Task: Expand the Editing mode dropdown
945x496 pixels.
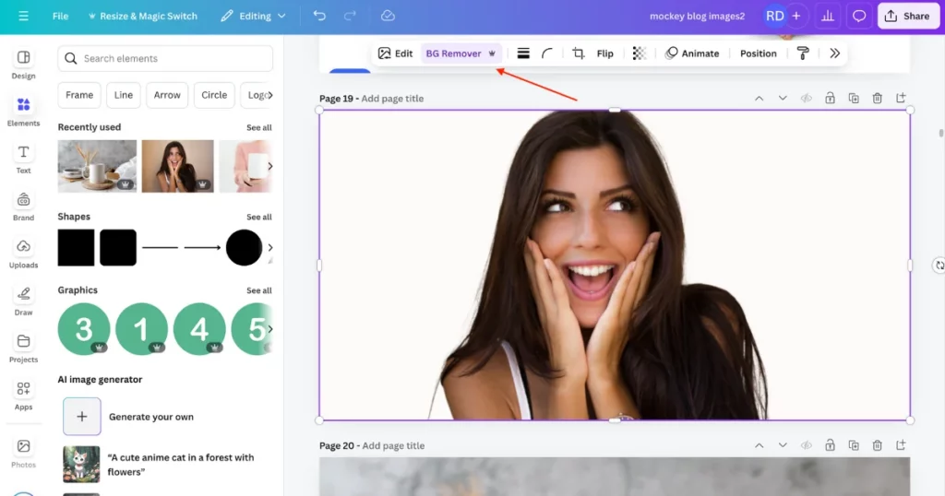Action: pyautogui.click(x=254, y=17)
